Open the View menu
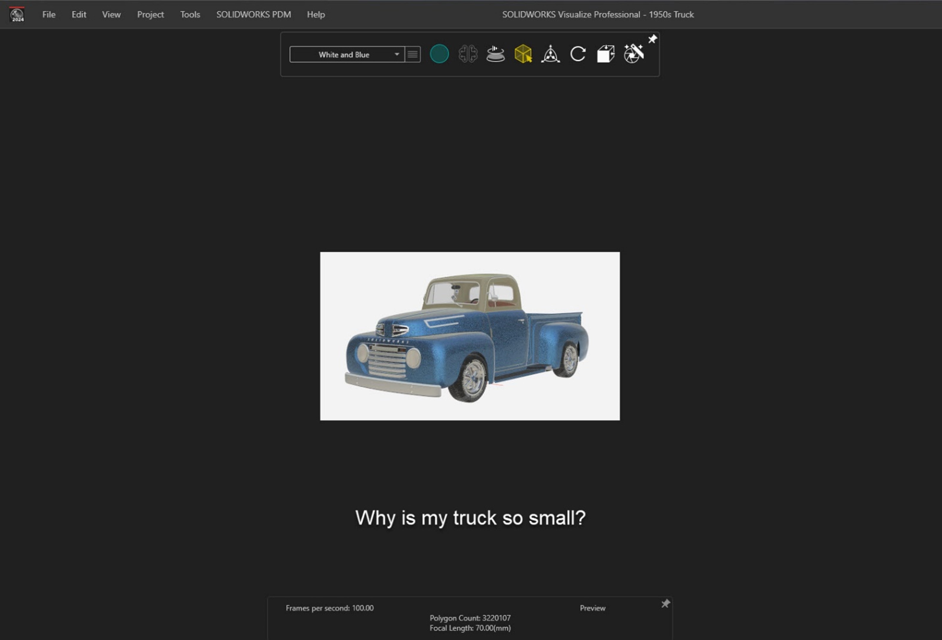Screen dimensions: 942x640 (111, 15)
